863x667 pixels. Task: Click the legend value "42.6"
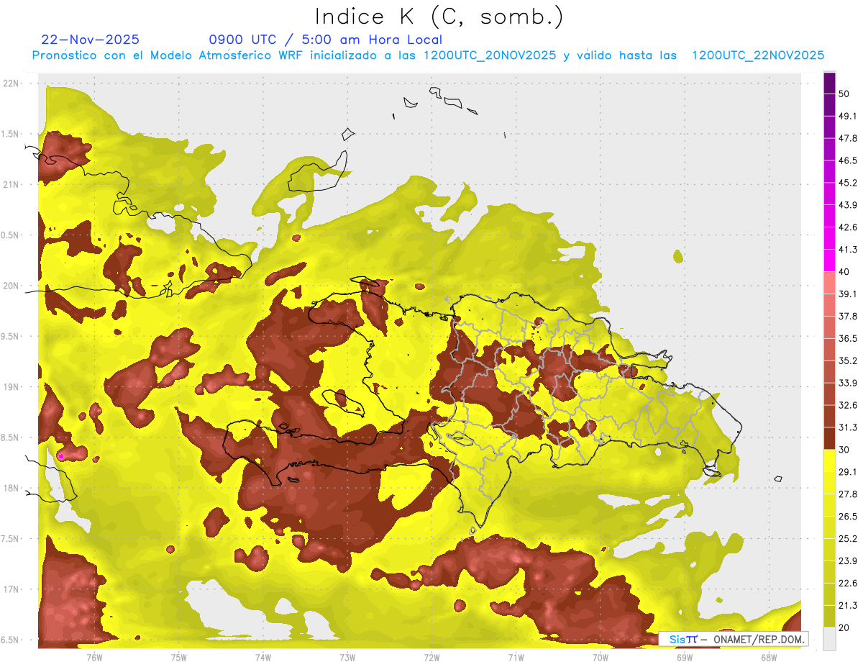[x=848, y=227]
